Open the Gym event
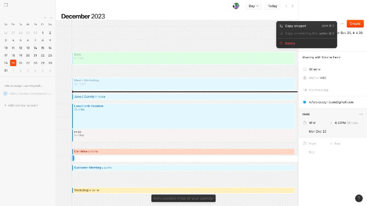The width and height of the screenshot is (367, 206). coord(183,58)
